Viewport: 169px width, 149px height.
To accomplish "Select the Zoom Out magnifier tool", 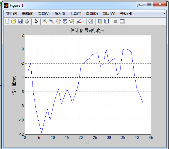I will (x=52, y=21).
